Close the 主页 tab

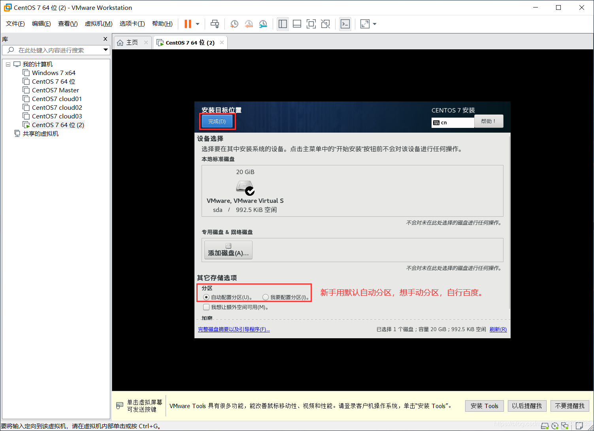[146, 42]
